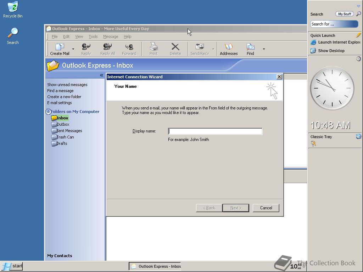Click the magnifier icon beside My Stuff
Screen dimensions: 363x272
click(x=358, y=14)
